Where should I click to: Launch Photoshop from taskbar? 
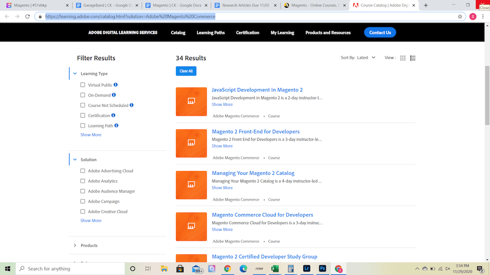tap(322, 269)
